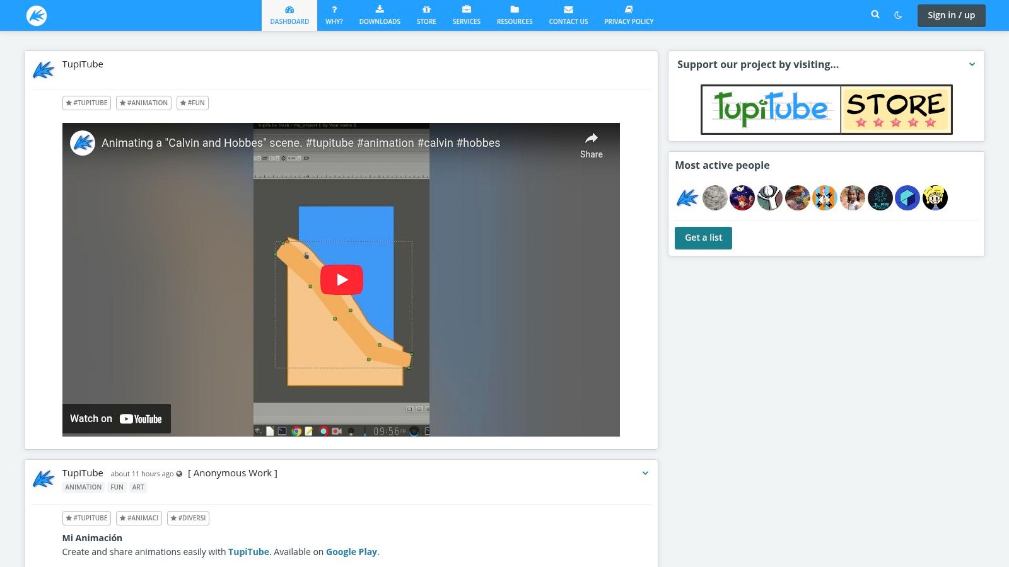Click Watch on YouTube
The width and height of the screenshot is (1009, 567).
tap(117, 419)
